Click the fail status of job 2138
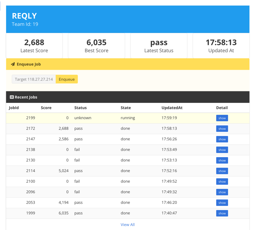 point(77,150)
